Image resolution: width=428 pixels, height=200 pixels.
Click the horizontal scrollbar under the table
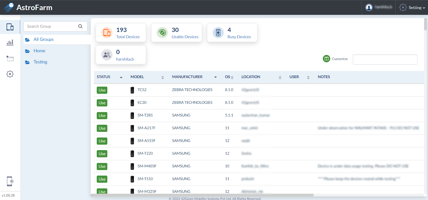click(x=202, y=195)
